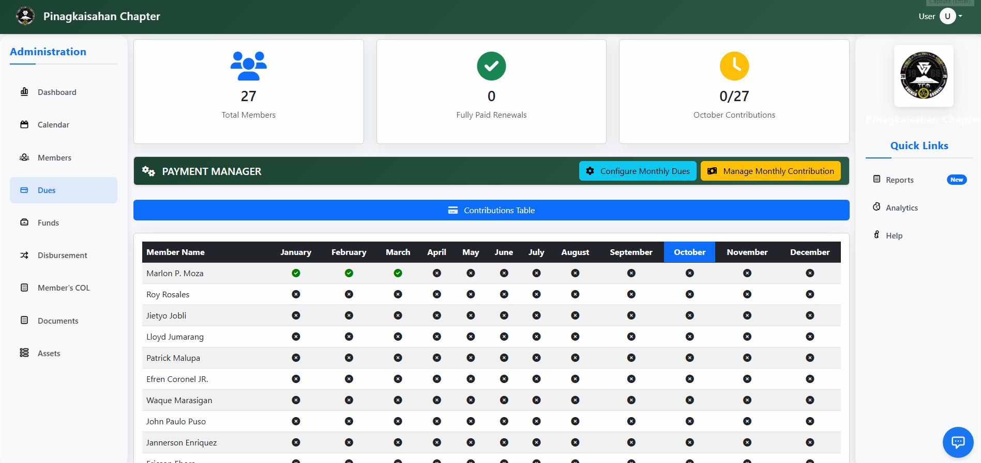The height and width of the screenshot is (463, 981).
Task: Click the Members group icon in sidebar
Action: pos(24,157)
